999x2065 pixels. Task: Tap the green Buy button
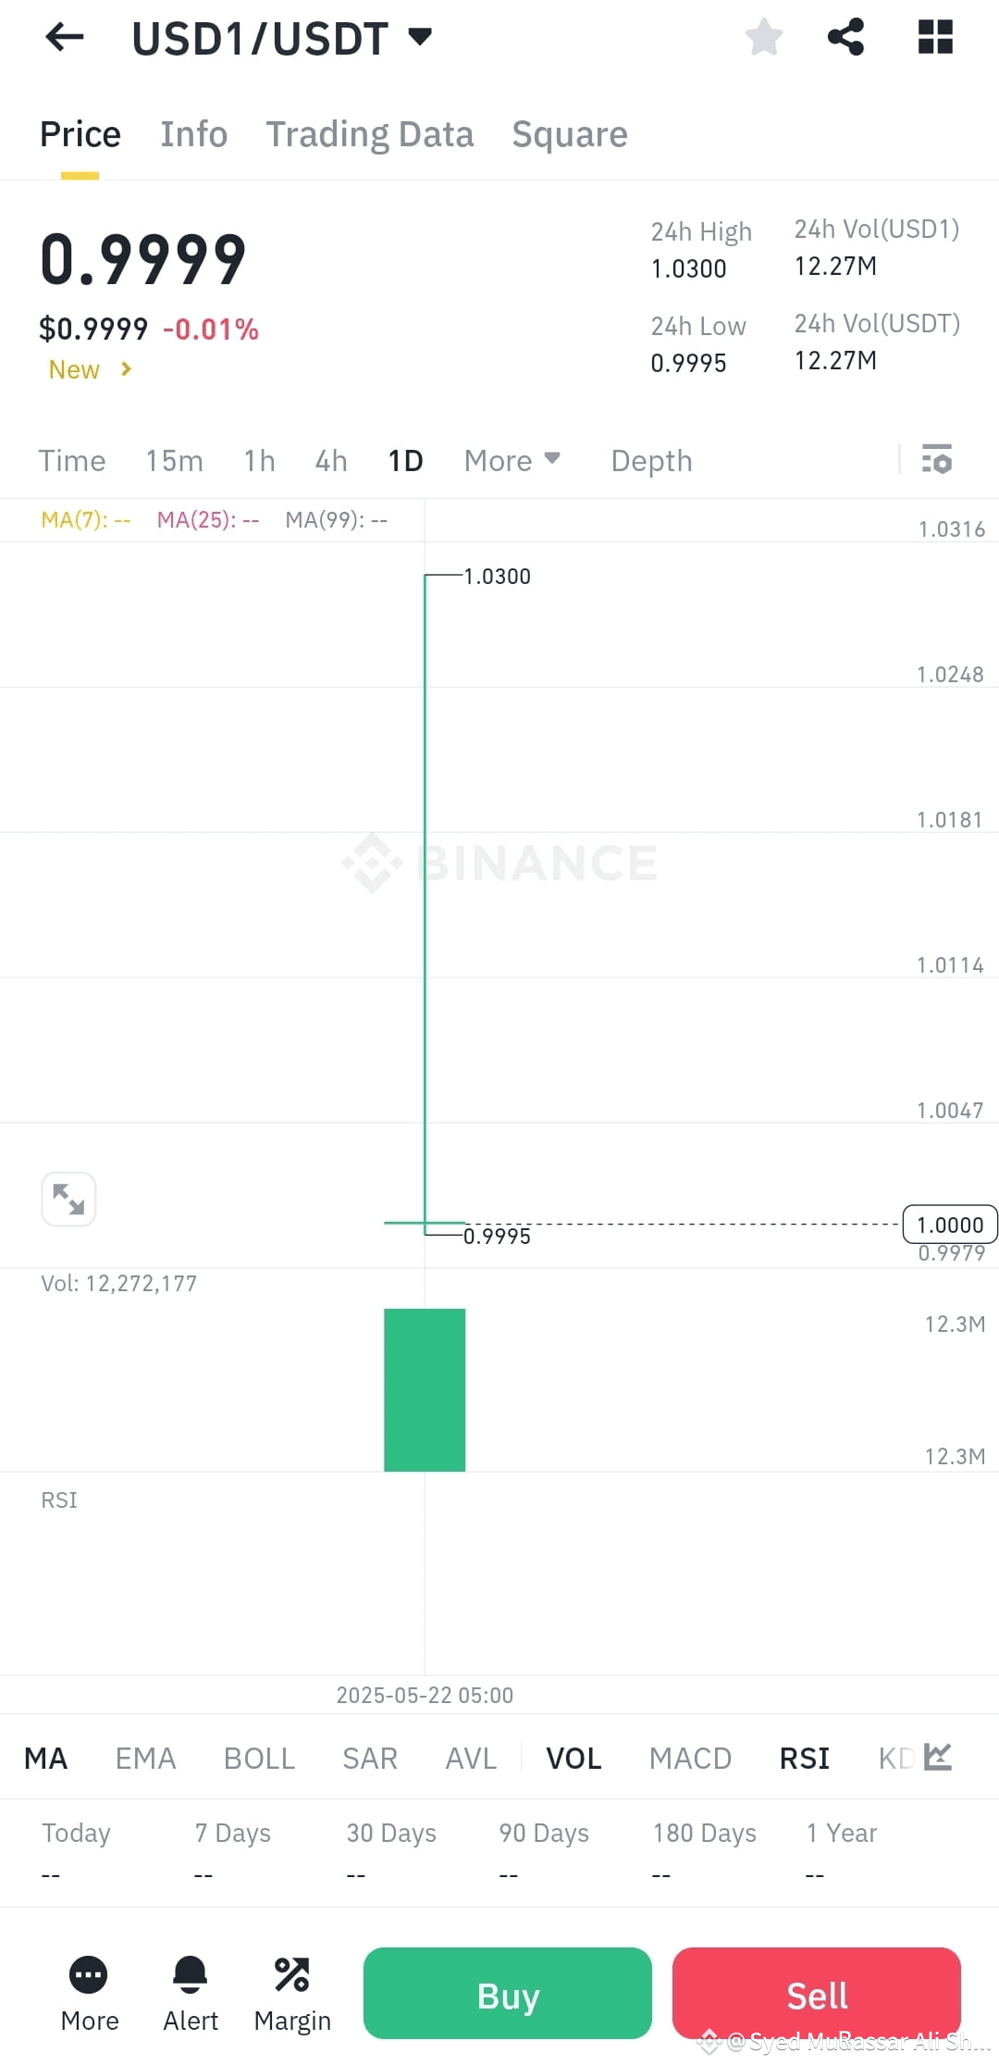[x=508, y=1994]
